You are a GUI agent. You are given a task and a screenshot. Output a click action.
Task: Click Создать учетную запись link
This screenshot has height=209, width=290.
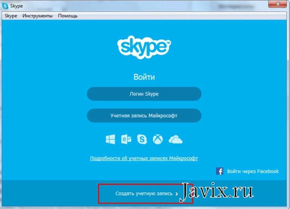click(147, 194)
